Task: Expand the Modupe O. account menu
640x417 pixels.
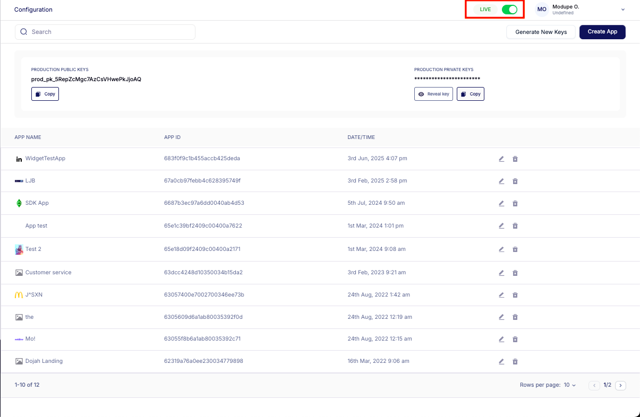Action: (x=623, y=10)
